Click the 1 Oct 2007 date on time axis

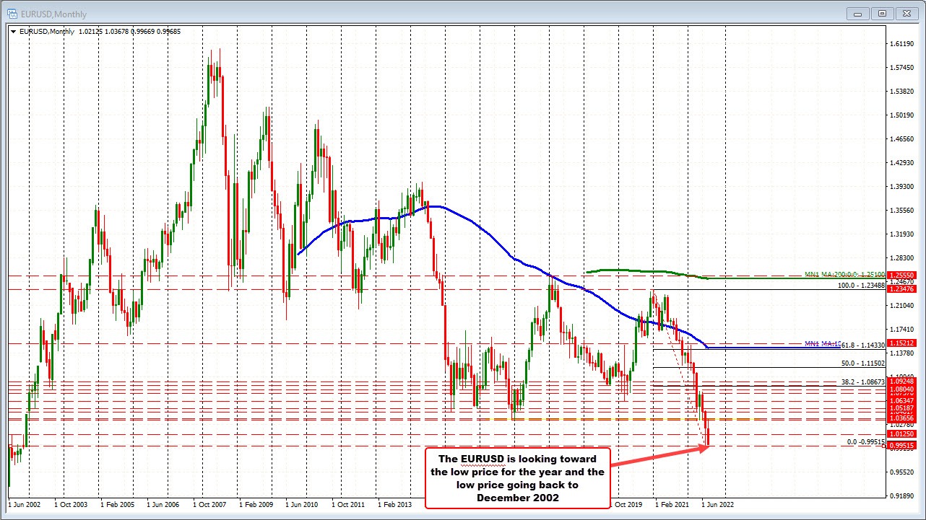209,505
